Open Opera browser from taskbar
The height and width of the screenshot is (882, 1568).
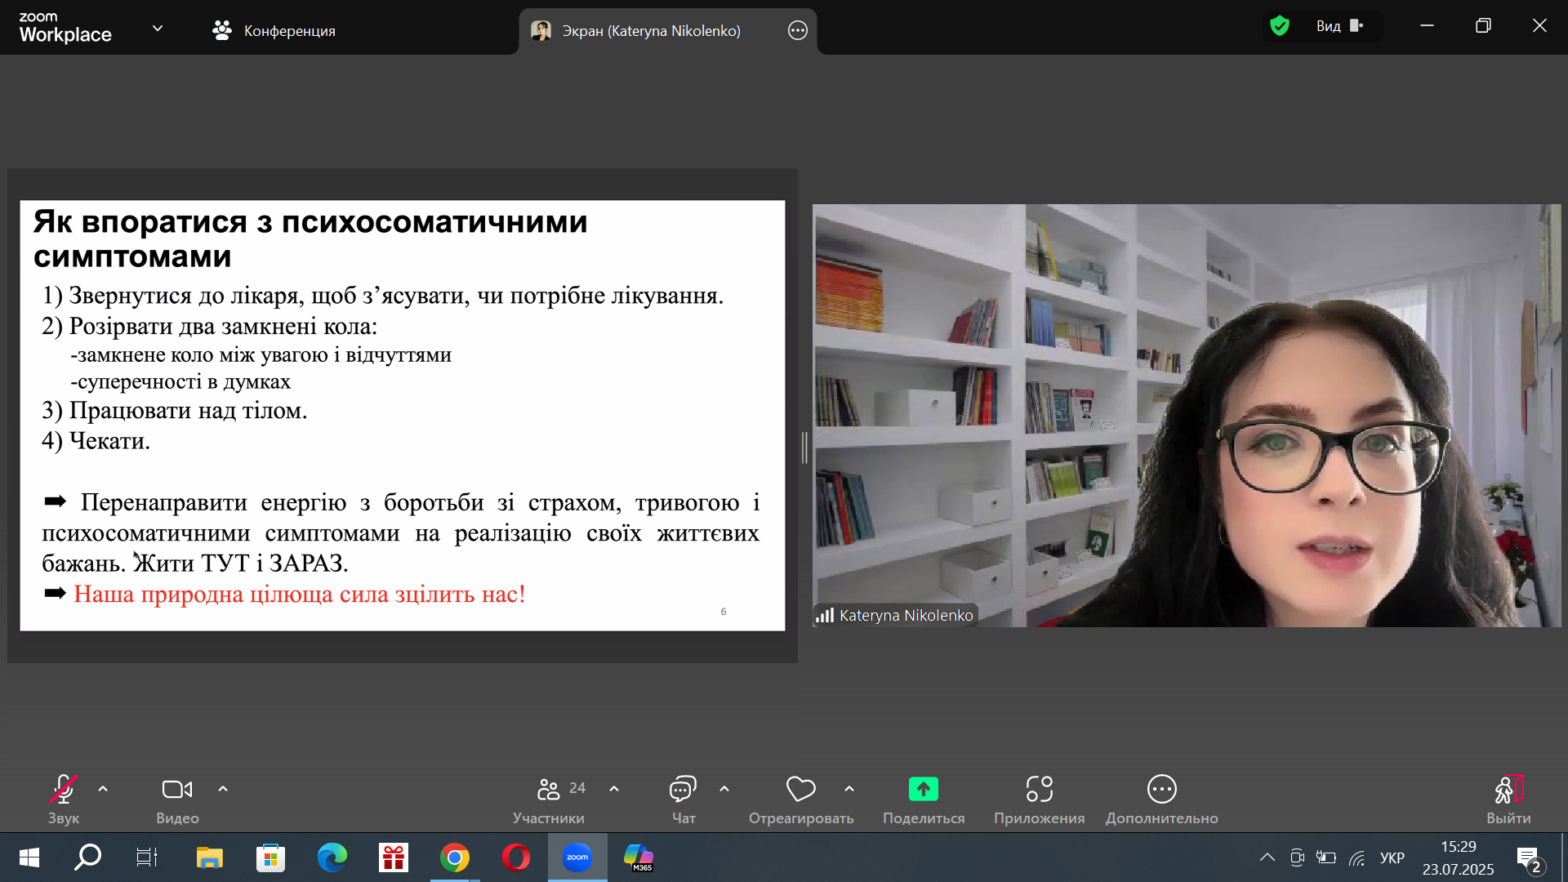tap(516, 857)
